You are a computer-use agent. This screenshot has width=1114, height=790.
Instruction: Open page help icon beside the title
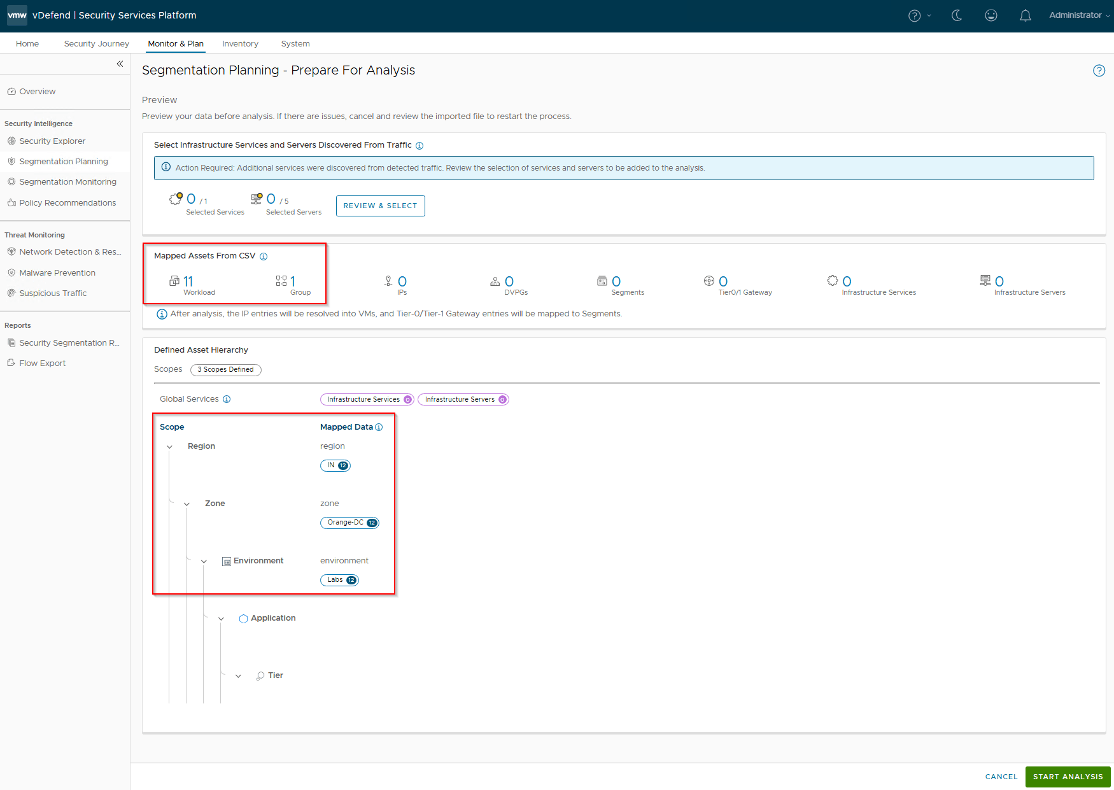tap(1099, 71)
